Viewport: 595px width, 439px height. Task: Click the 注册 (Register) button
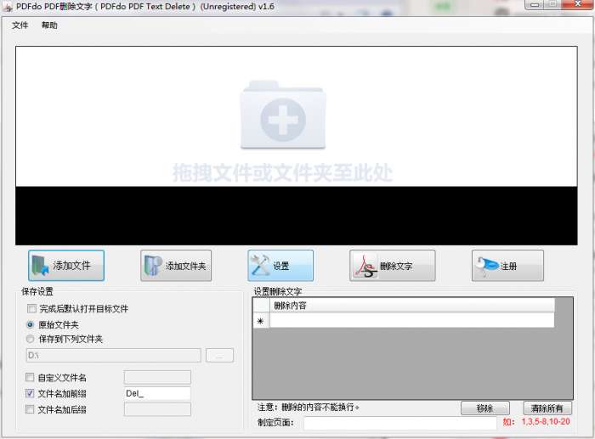pyautogui.click(x=507, y=266)
